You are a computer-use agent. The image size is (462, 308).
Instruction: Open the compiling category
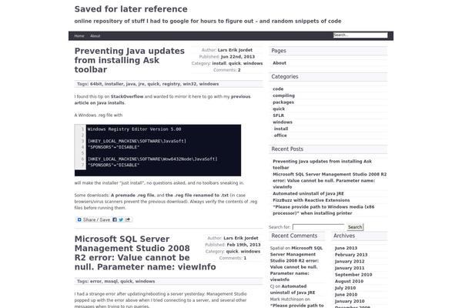point(283,95)
